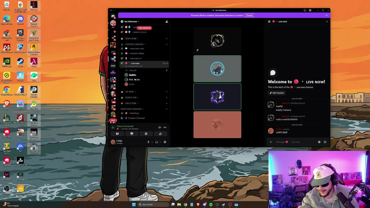Click the Edit Channel button
The height and width of the screenshot is (208, 370).
277,93
